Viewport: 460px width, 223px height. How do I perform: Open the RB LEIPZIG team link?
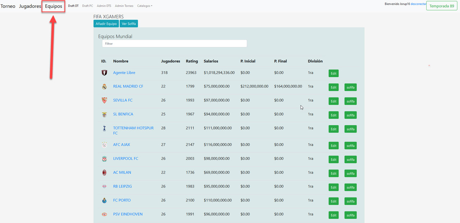(x=123, y=186)
